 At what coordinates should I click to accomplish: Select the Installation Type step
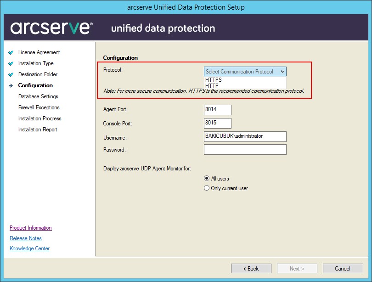[x=36, y=63]
